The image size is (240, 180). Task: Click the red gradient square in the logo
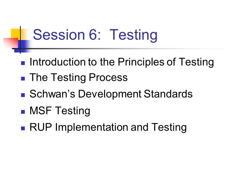click(x=11, y=43)
